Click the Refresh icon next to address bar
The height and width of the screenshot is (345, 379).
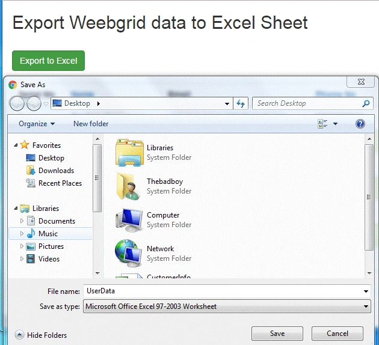(x=241, y=103)
